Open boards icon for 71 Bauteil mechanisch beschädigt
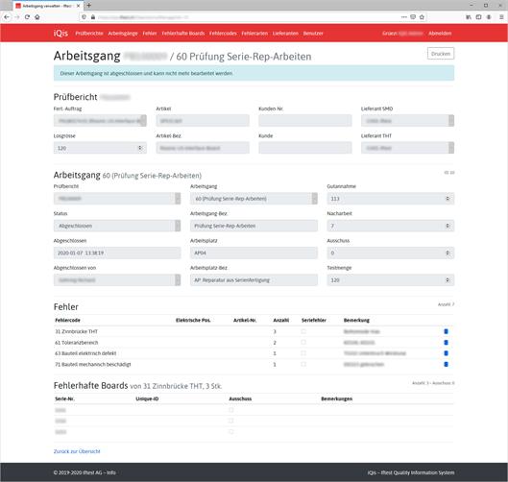Image resolution: width=508 pixels, height=482 pixels. tap(446, 364)
